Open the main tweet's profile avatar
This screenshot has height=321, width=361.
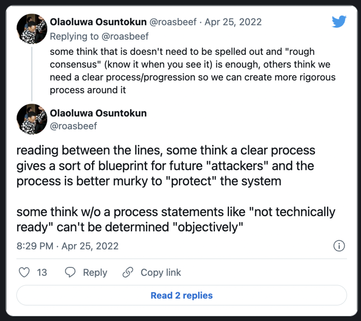coord(32,119)
